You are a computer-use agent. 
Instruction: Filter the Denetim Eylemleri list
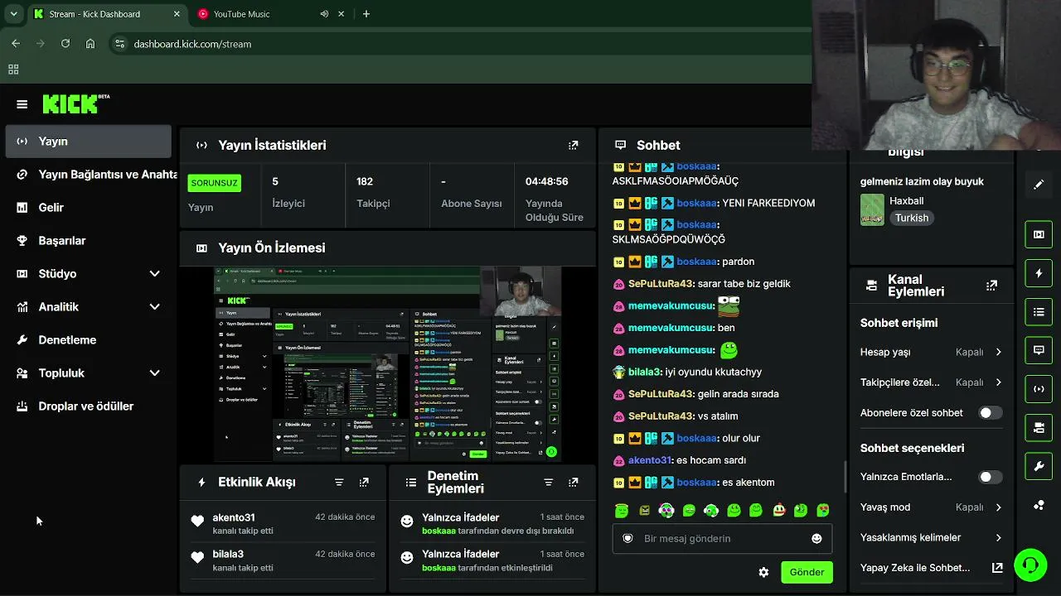[x=548, y=482]
